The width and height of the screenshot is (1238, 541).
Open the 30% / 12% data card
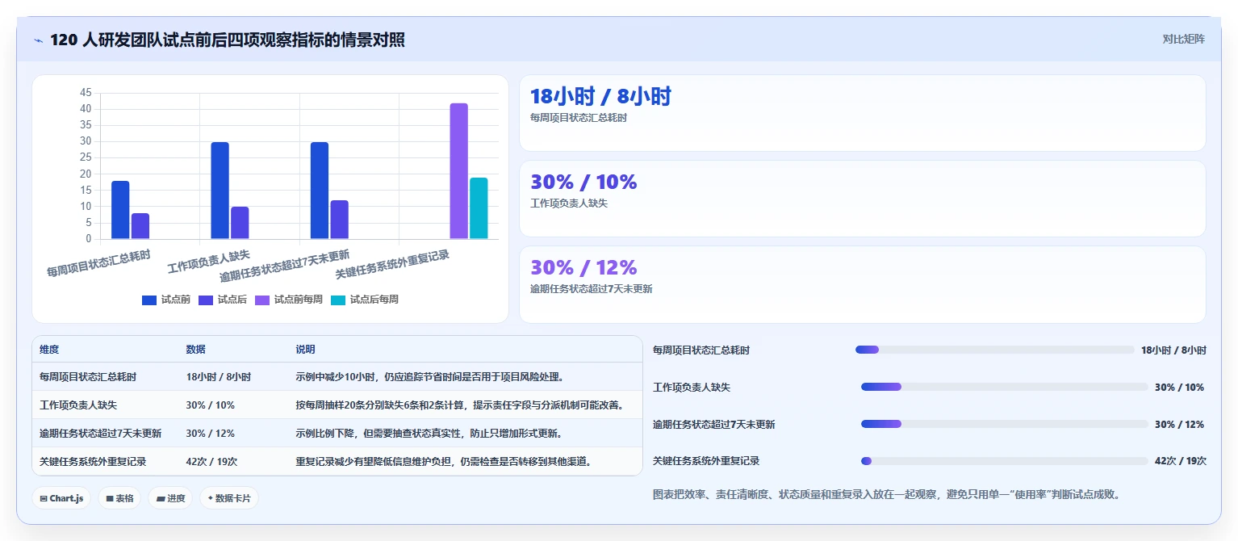863,284
